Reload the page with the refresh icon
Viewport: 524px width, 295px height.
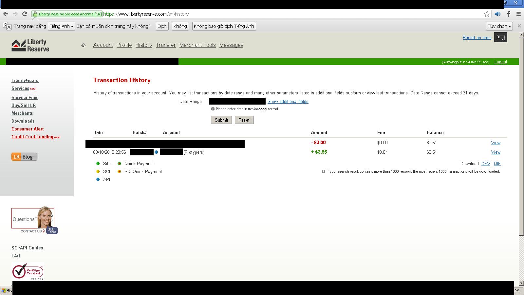pyautogui.click(x=25, y=14)
